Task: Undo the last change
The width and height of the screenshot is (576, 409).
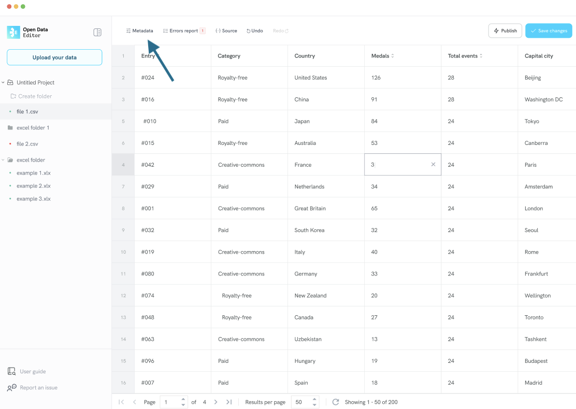Action: [x=254, y=31]
